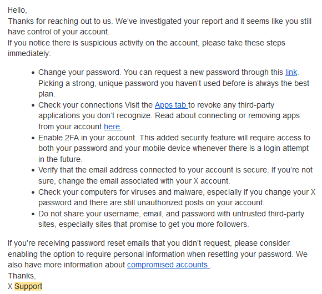Open the "compromised accounts" link

[x=168, y=265]
